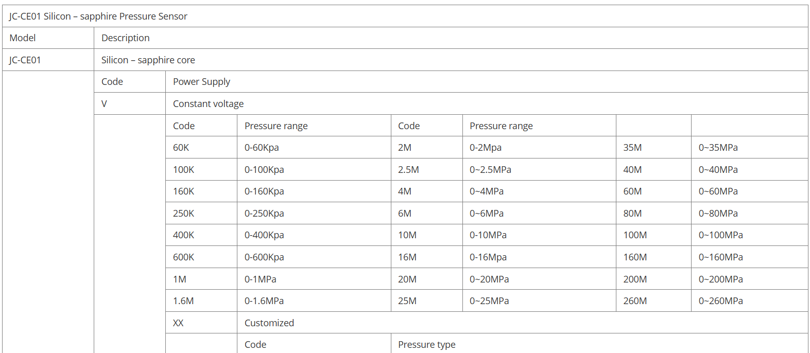Click the 2.5M code cell
Image resolution: width=810 pixels, height=353 pixels.
coord(408,170)
